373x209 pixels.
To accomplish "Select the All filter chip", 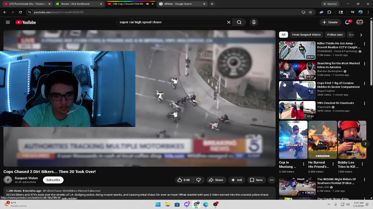I will [283, 35].
